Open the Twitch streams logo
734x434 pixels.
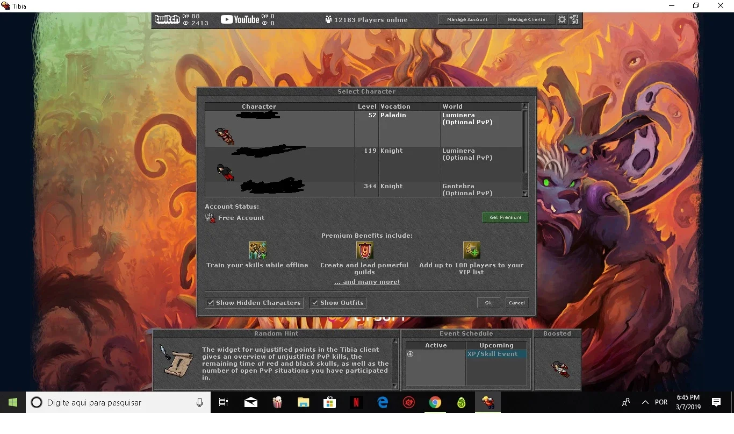[x=167, y=19]
